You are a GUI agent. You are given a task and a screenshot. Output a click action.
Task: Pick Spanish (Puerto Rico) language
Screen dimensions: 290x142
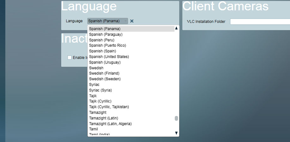click(x=107, y=45)
